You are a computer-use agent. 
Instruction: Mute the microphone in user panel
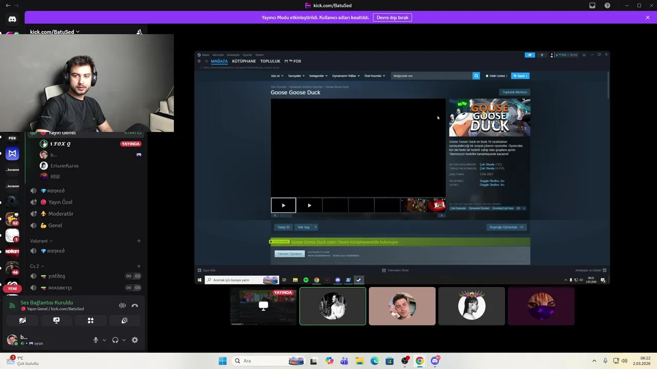tap(95, 340)
